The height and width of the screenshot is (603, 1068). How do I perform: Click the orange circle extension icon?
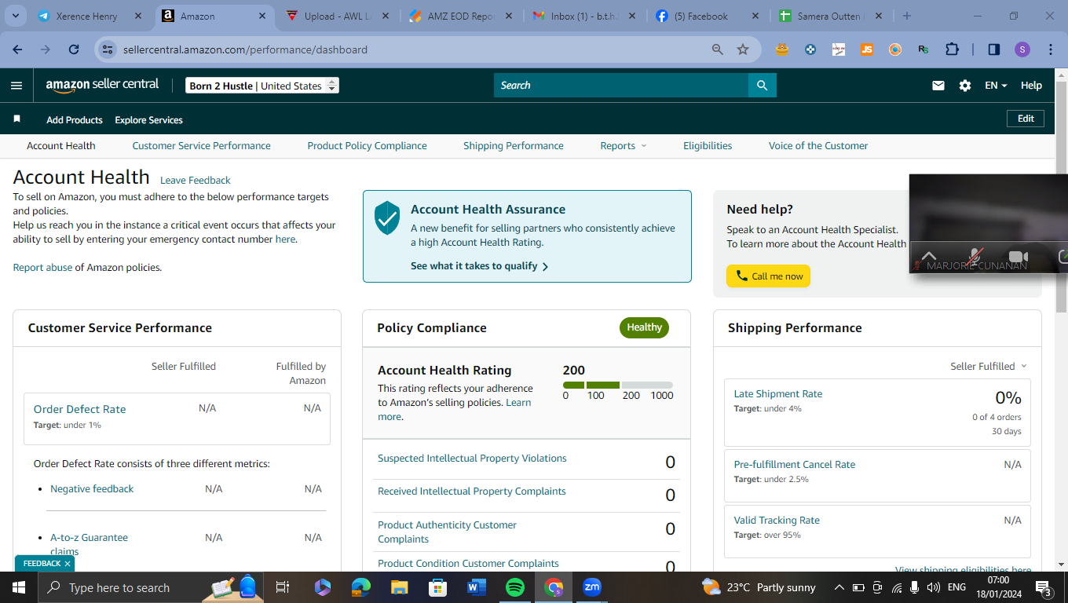895,49
